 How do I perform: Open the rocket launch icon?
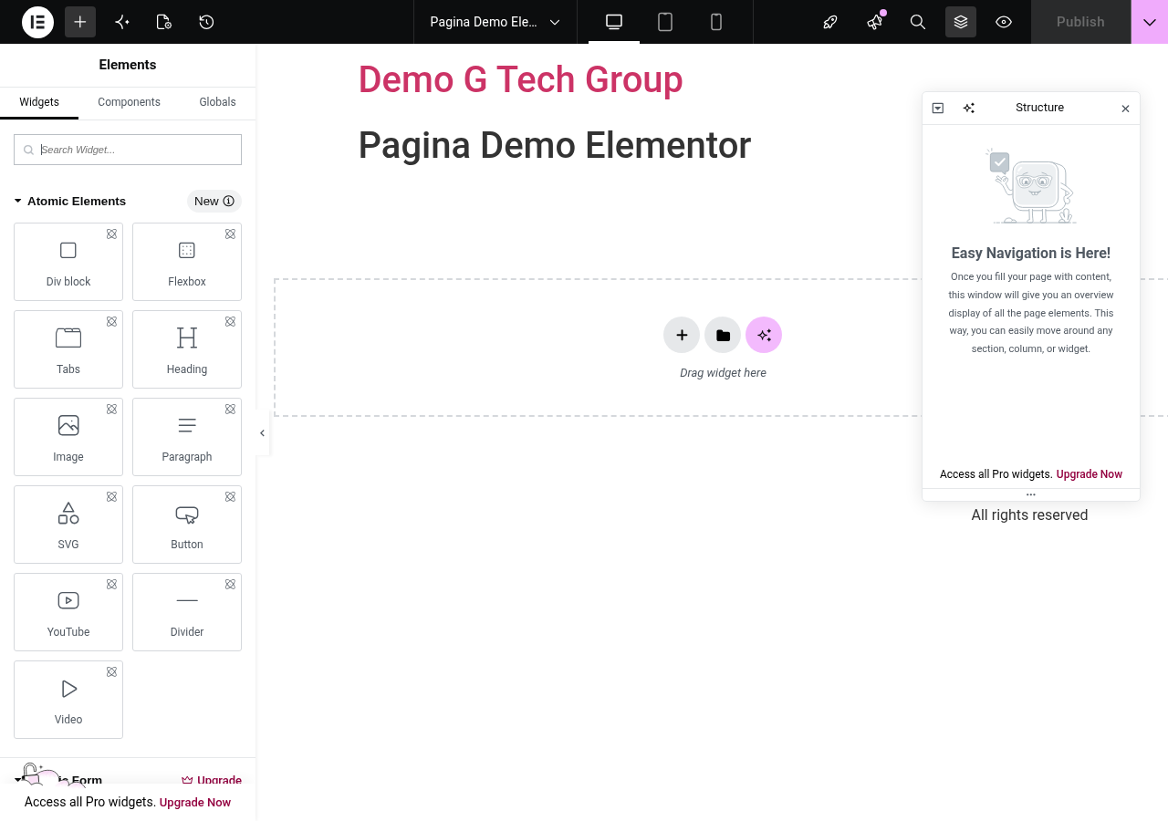pos(830,22)
